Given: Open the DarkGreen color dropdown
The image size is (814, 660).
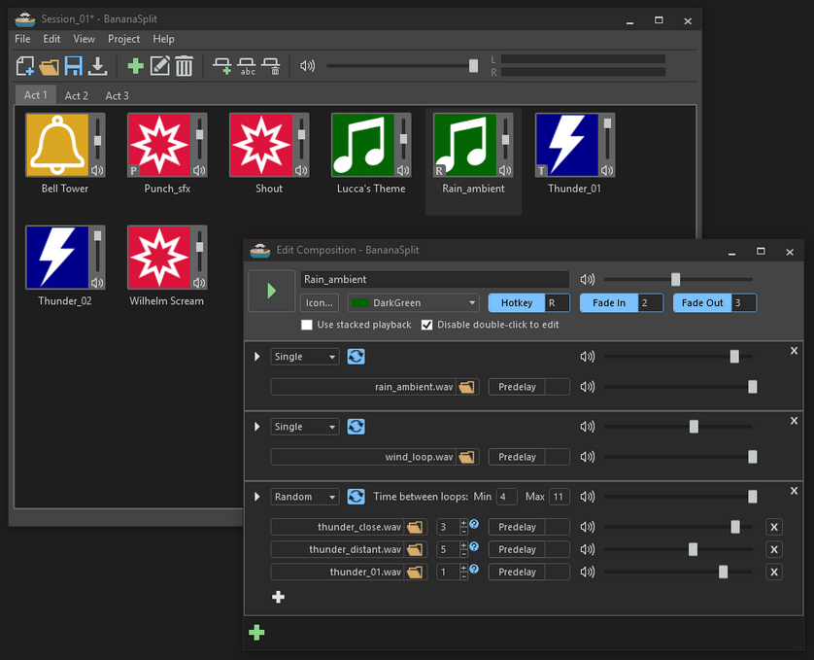Looking at the screenshot, I should point(412,302).
